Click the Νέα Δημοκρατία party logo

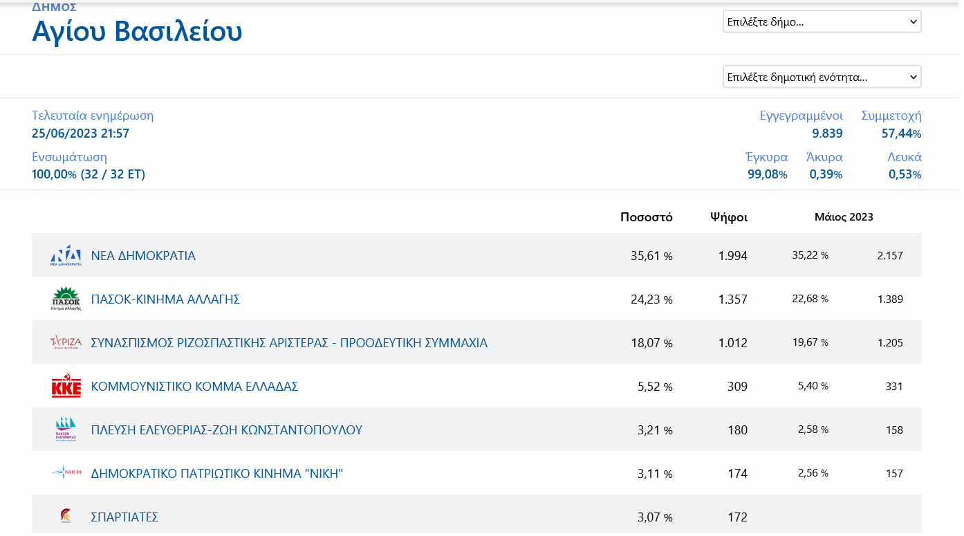point(66,255)
